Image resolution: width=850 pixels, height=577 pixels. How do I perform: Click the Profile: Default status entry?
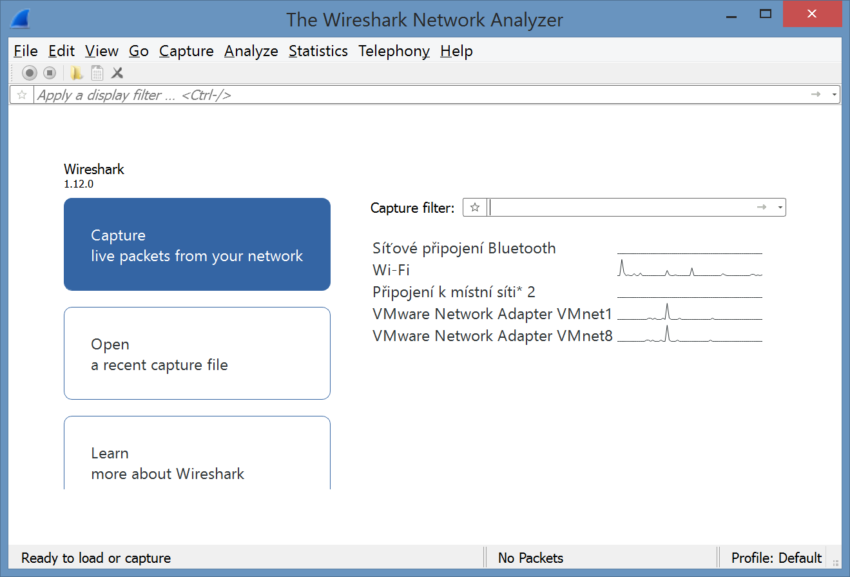[777, 558]
